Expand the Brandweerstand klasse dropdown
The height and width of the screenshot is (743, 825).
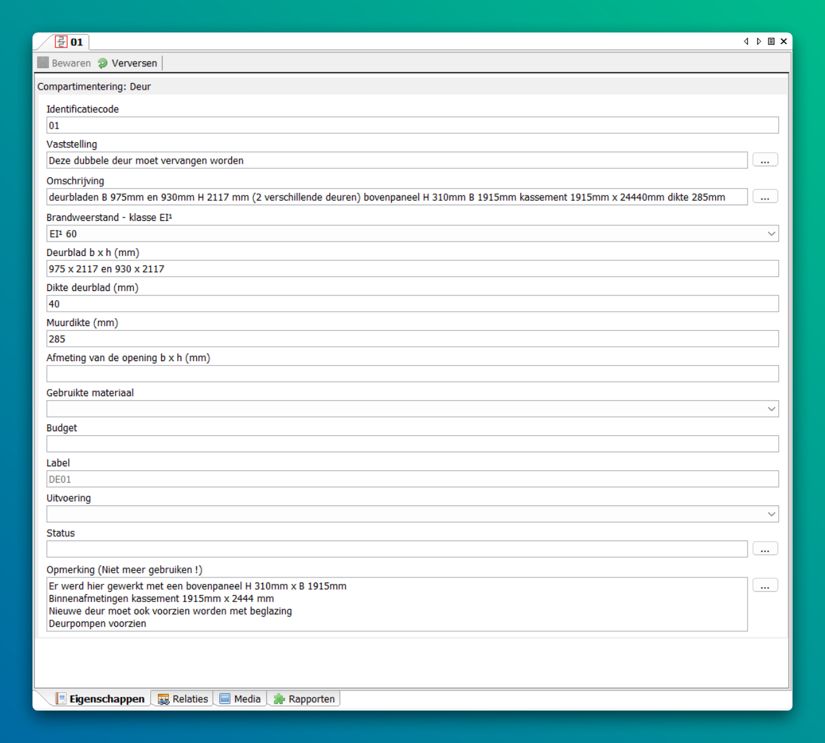[771, 234]
